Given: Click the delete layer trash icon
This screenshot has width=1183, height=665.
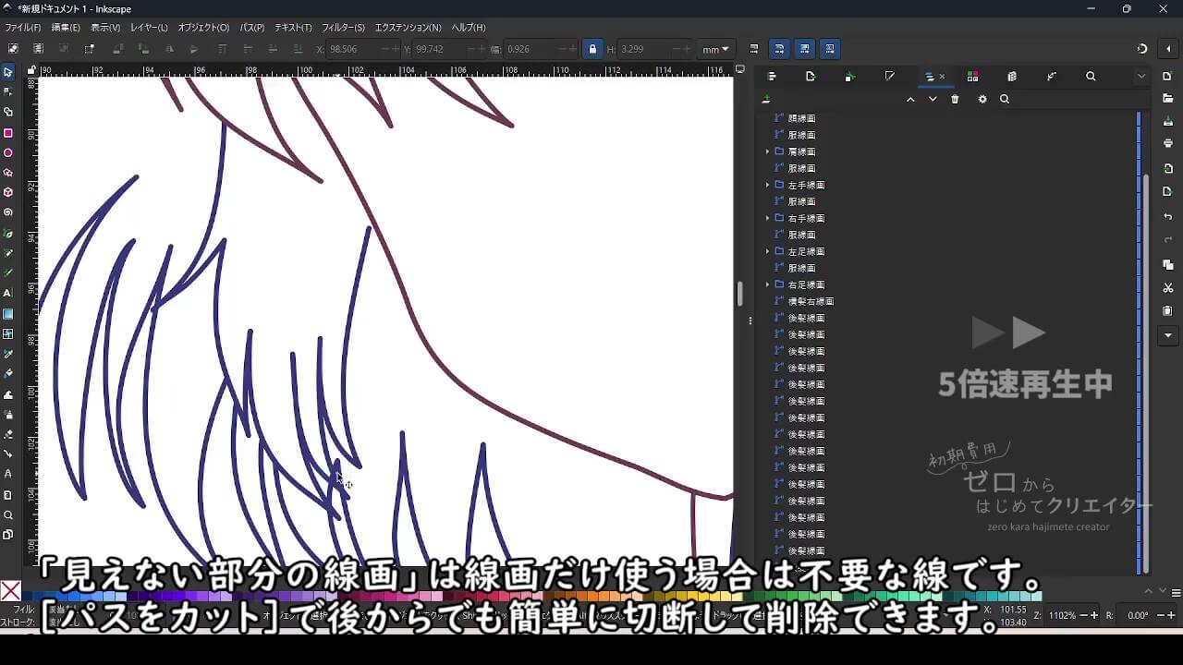Looking at the screenshot, I should click(955, 99).
